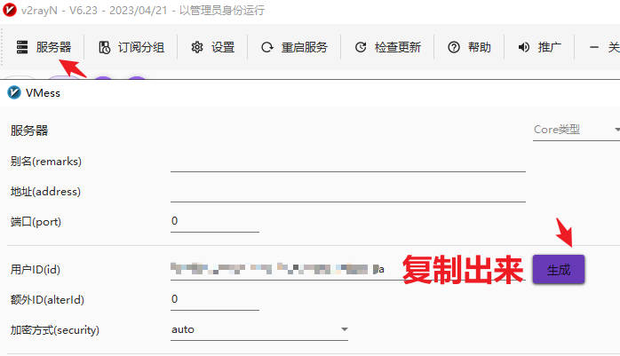620x356 pixels.
Task: Click the 端口(port) input field
Action: click(215, 222)
